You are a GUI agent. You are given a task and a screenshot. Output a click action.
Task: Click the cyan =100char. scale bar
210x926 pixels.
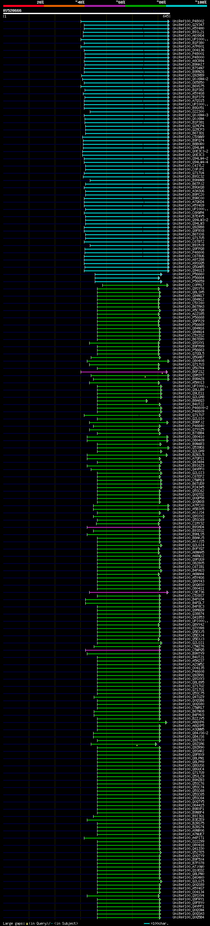146,923
